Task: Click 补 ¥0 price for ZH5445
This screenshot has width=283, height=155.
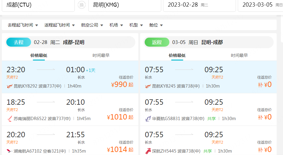Action: coord(265,150)
